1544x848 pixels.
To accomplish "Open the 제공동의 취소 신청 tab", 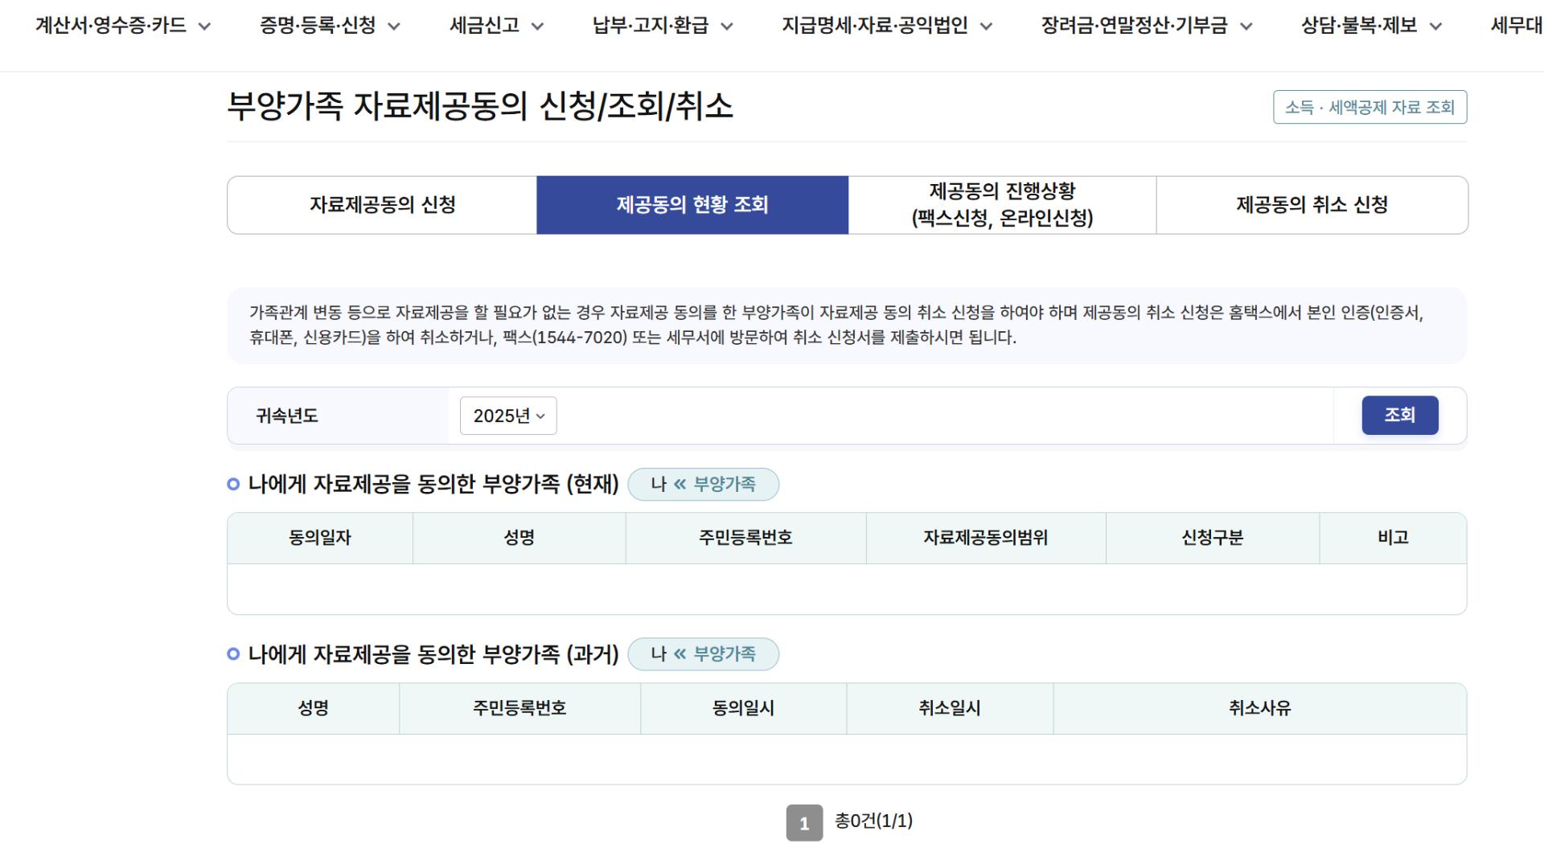I will coord(1312,205).
